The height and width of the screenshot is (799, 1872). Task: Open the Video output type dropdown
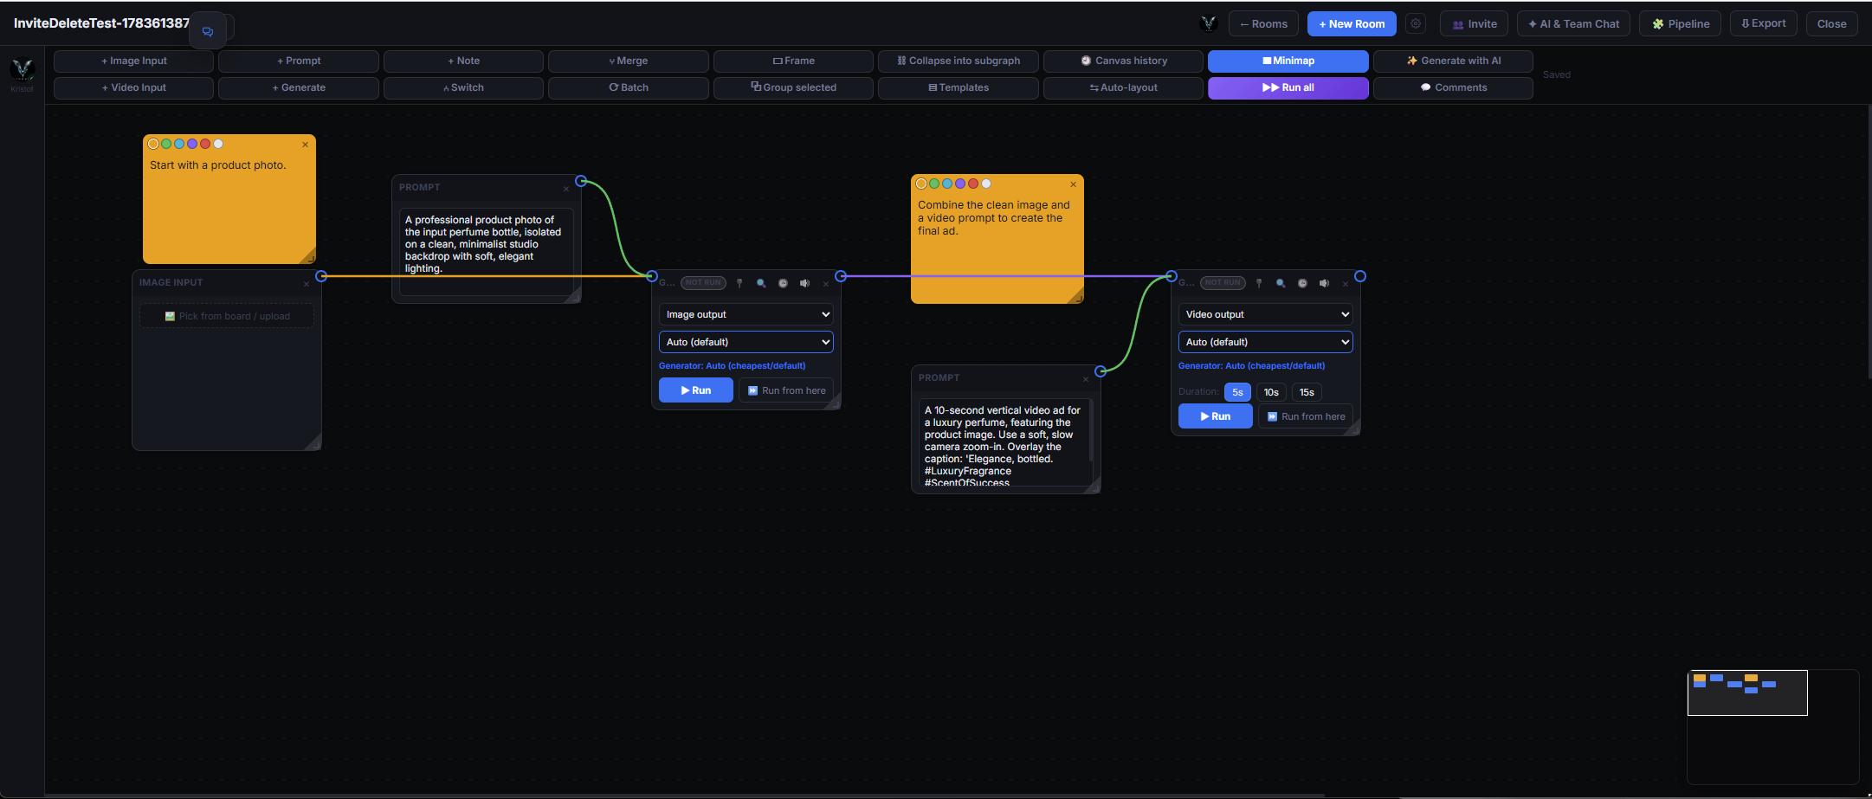coord(1265,314)
